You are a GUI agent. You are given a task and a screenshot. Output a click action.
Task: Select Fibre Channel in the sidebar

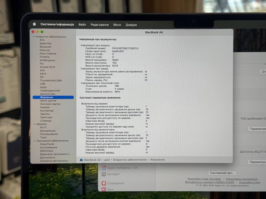[48, 54]
